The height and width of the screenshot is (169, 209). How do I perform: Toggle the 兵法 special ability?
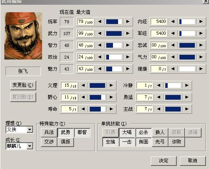coord(49,132)
